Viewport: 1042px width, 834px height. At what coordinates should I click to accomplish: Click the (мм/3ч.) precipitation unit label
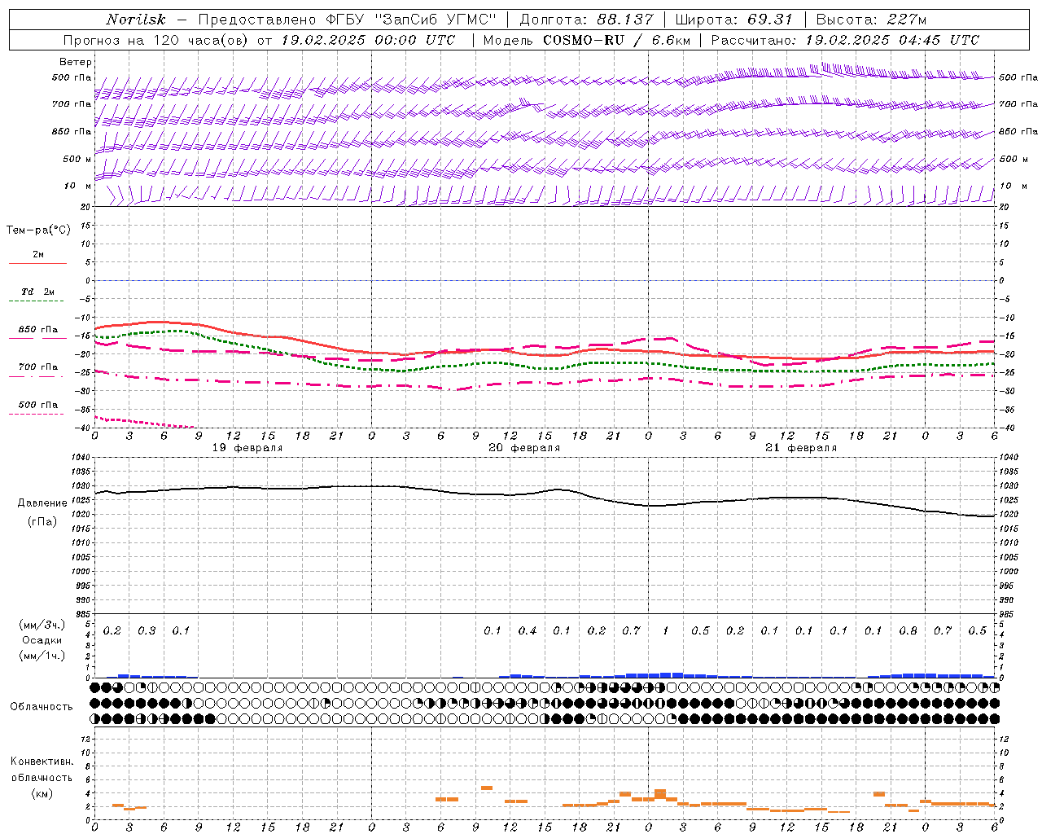(x=42, y=625)
